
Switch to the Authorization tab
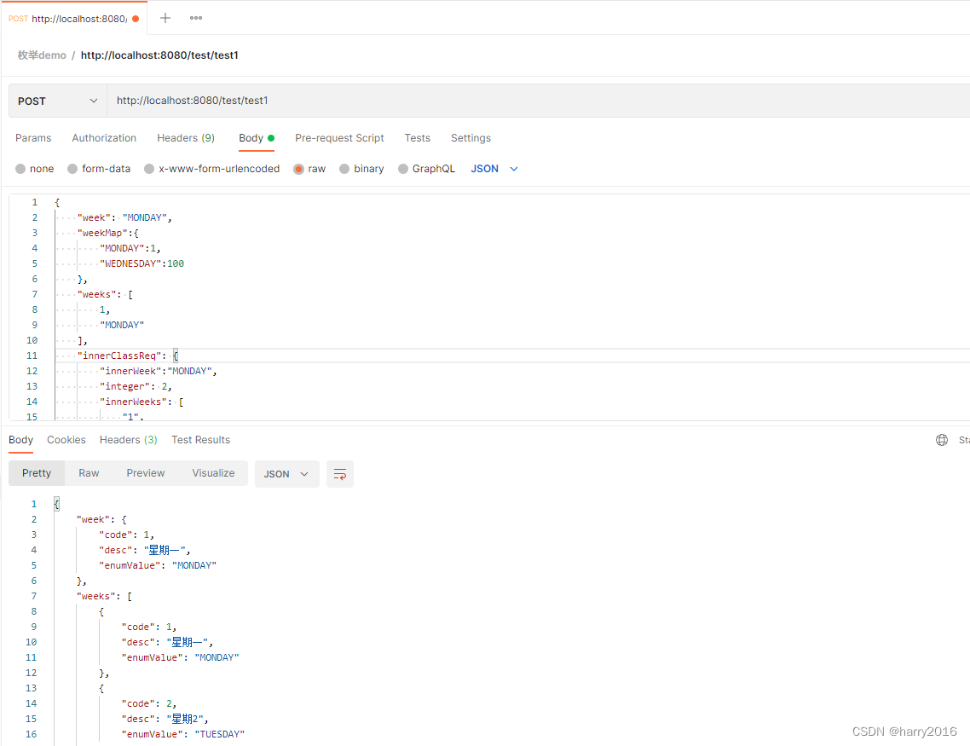tap(104, 138)
